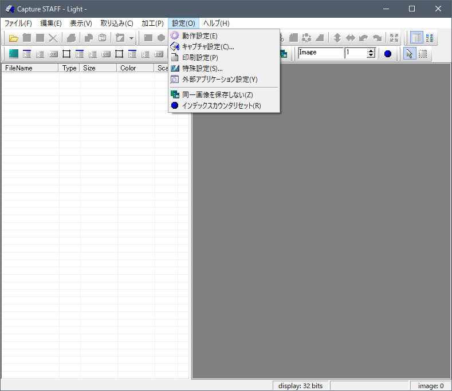The height and width of the screenshot is (391, 452).
Task: Click the Capture STAFF app icon in title bar
Action: coord(10,9)
